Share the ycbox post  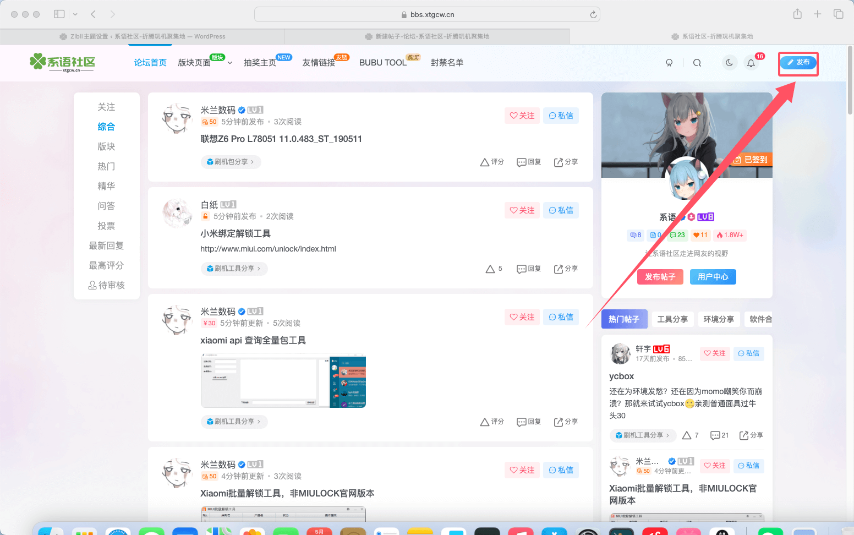[x=751, y=435]
